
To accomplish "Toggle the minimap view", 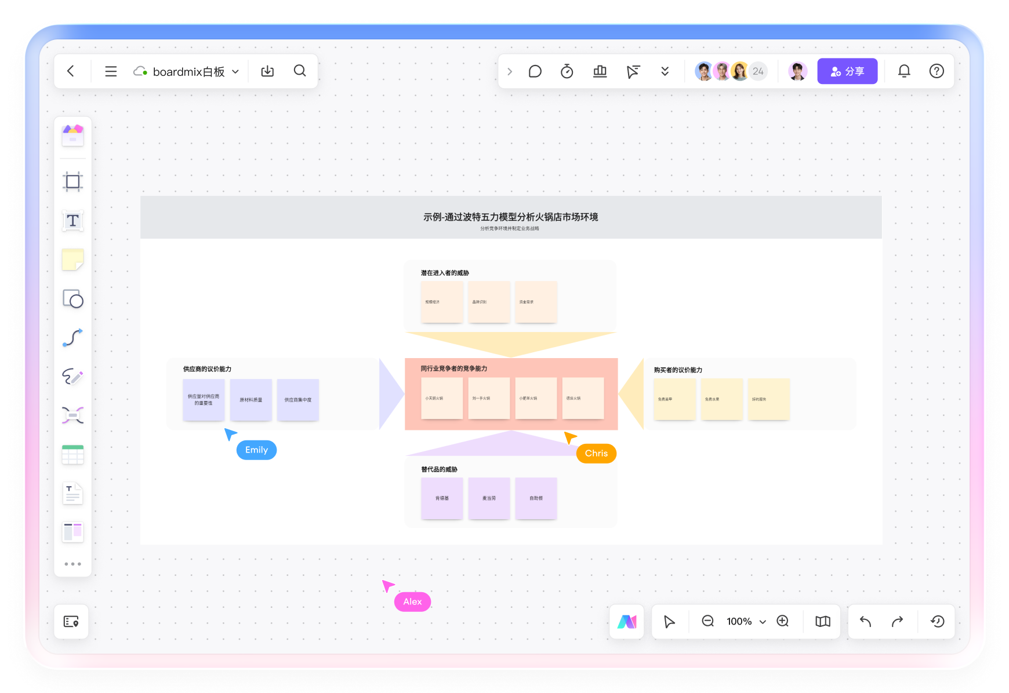I will pyautogui.click(x=822, y=622).
